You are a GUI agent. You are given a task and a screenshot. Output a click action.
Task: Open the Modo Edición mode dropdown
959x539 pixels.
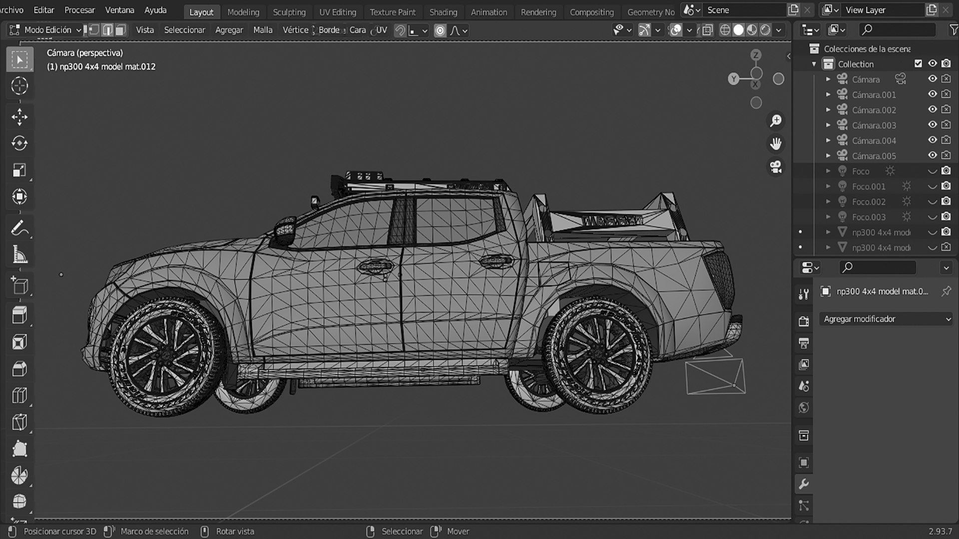point(45,30)
